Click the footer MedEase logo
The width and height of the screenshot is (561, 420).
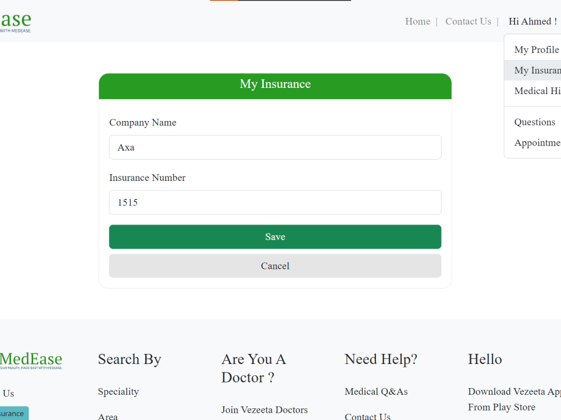click(x=31, y=360)
